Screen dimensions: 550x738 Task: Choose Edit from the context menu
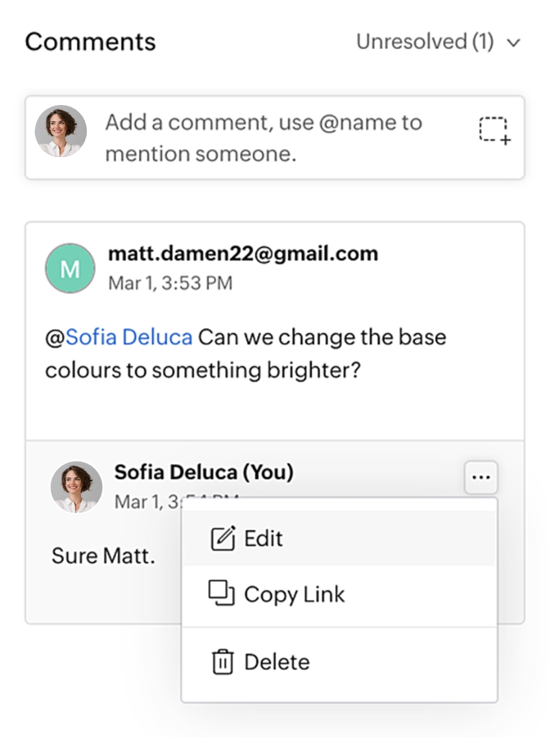(x=263, y=538)
